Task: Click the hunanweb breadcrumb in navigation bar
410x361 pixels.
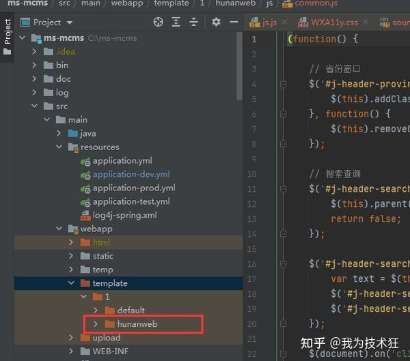Action: [235, 3]
